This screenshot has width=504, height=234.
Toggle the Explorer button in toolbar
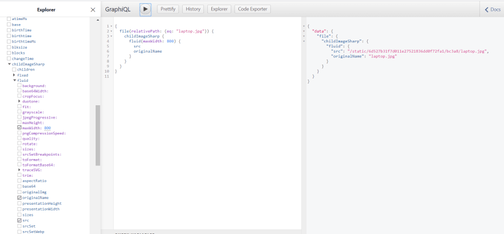219,9
